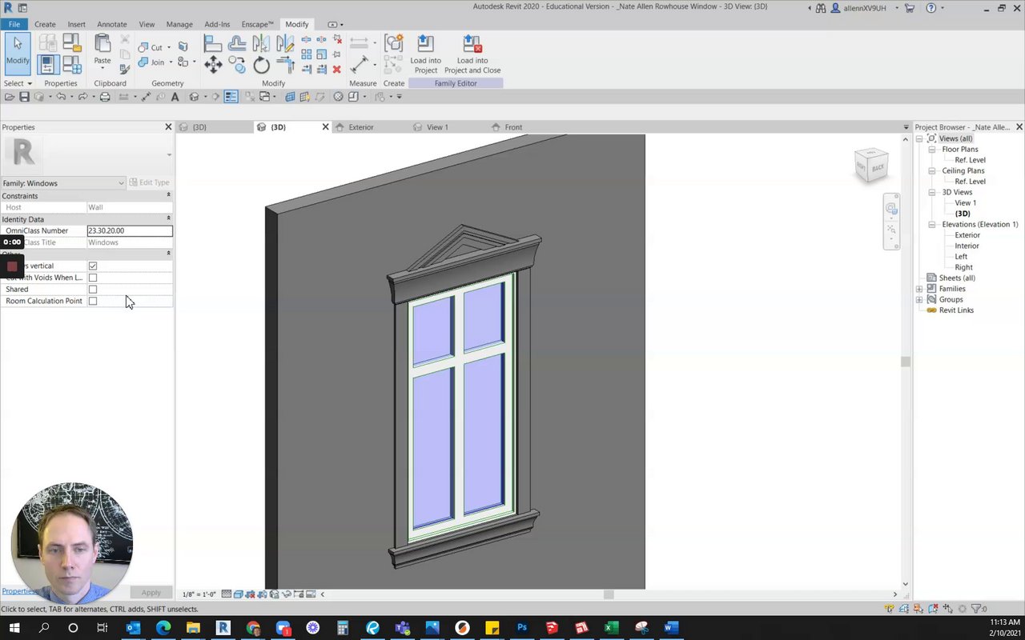The width and height of the screenshot is (1025, 640).
Task: Toggle the Always vertical checkbox
Action: pos(93,266)
